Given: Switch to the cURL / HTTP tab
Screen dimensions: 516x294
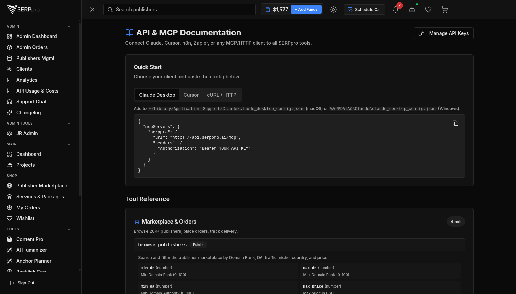Looking at the screenshot, I should click(x=221, y=95).
